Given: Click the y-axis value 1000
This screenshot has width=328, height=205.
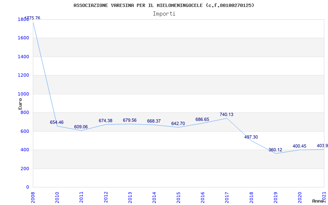Looking at the screenshot, I should (x=23, y=94).
